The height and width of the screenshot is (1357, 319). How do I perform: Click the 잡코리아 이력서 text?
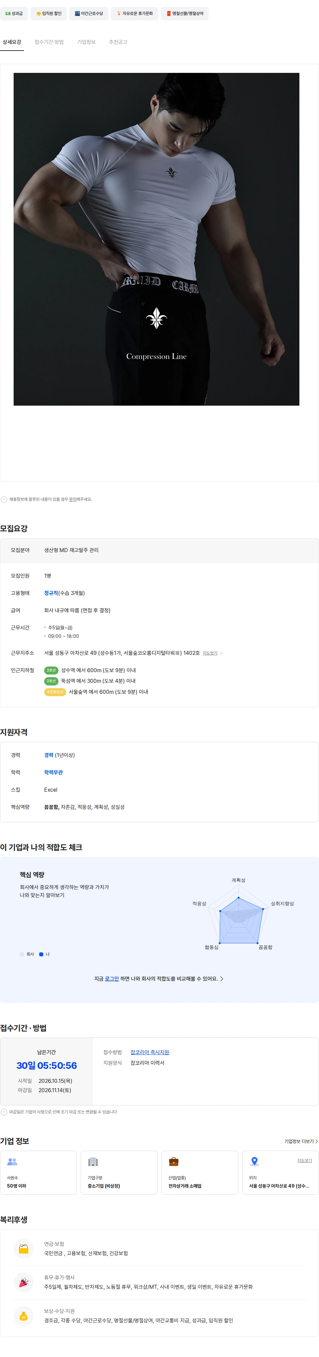[148, 1063]
